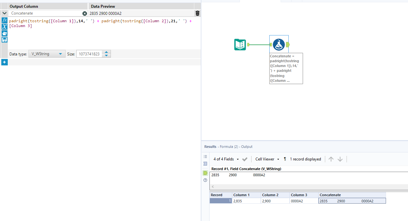Open the Data type V_WString dropdown
Viewport: 408px width, 221px height.
click(x=47, y=54)
